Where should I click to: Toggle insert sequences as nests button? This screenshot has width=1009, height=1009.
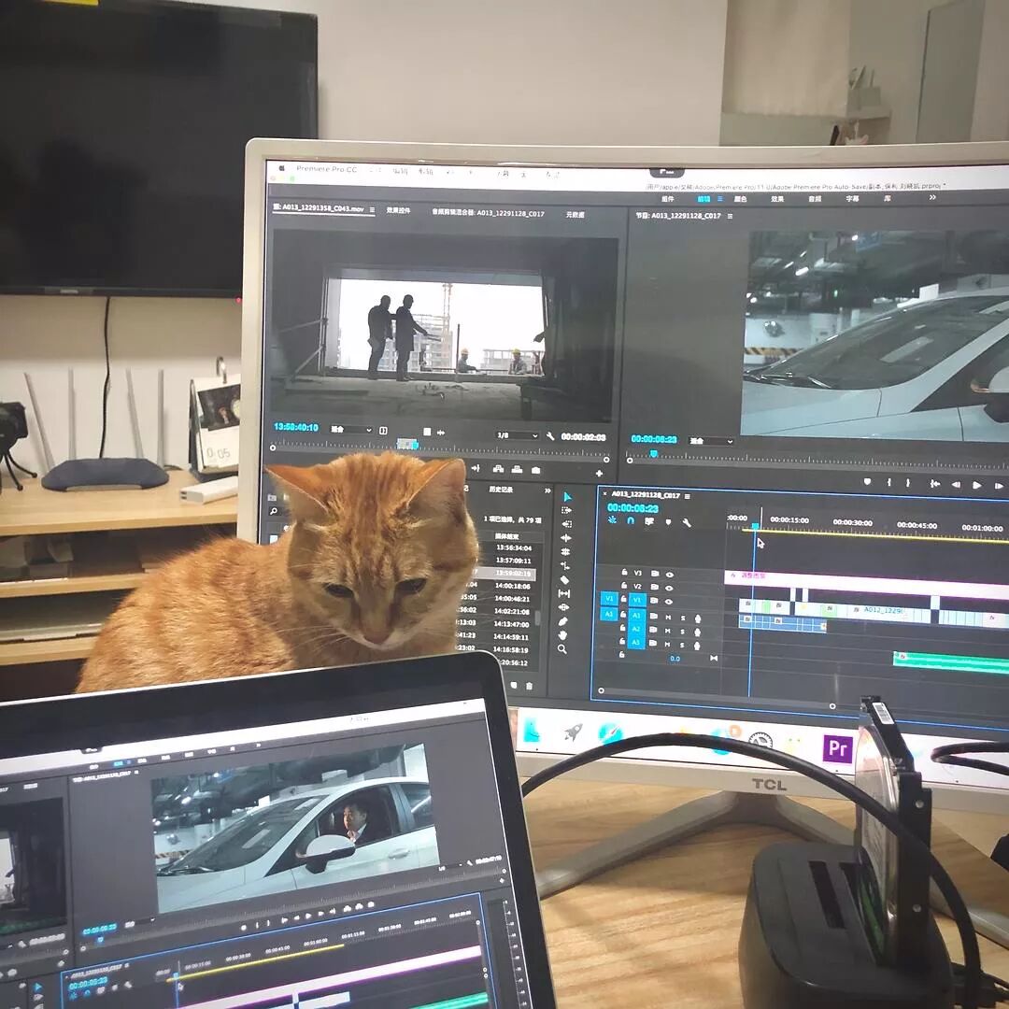[x=612, y=520]
